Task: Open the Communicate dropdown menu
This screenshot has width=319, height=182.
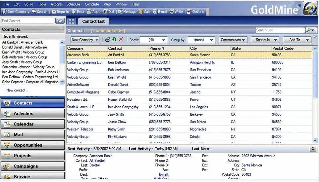Action: (233, 40)
